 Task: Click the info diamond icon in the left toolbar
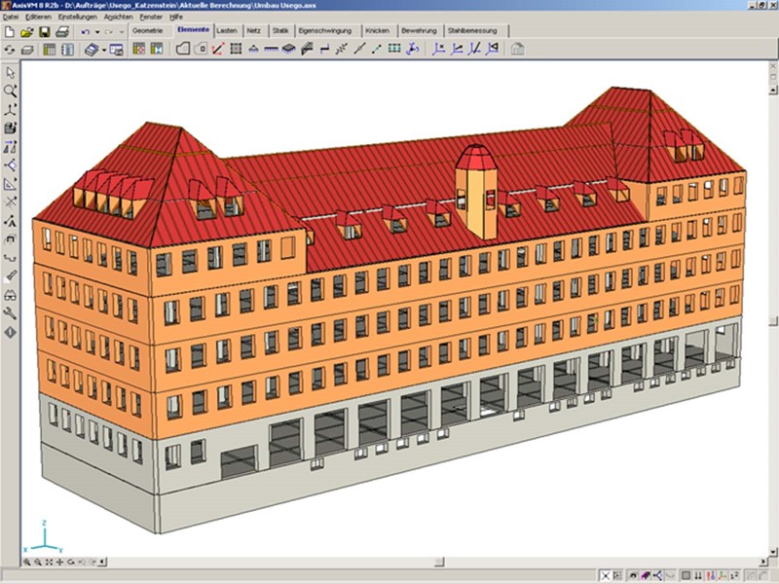11,332
